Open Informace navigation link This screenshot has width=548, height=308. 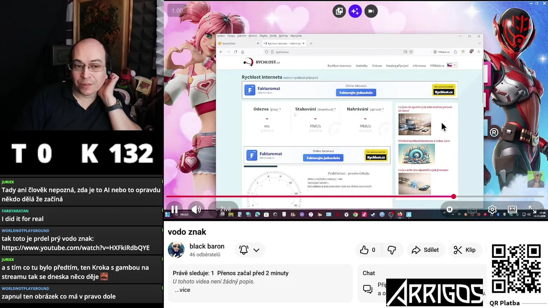pyautogui.click(x=419, y=66)
